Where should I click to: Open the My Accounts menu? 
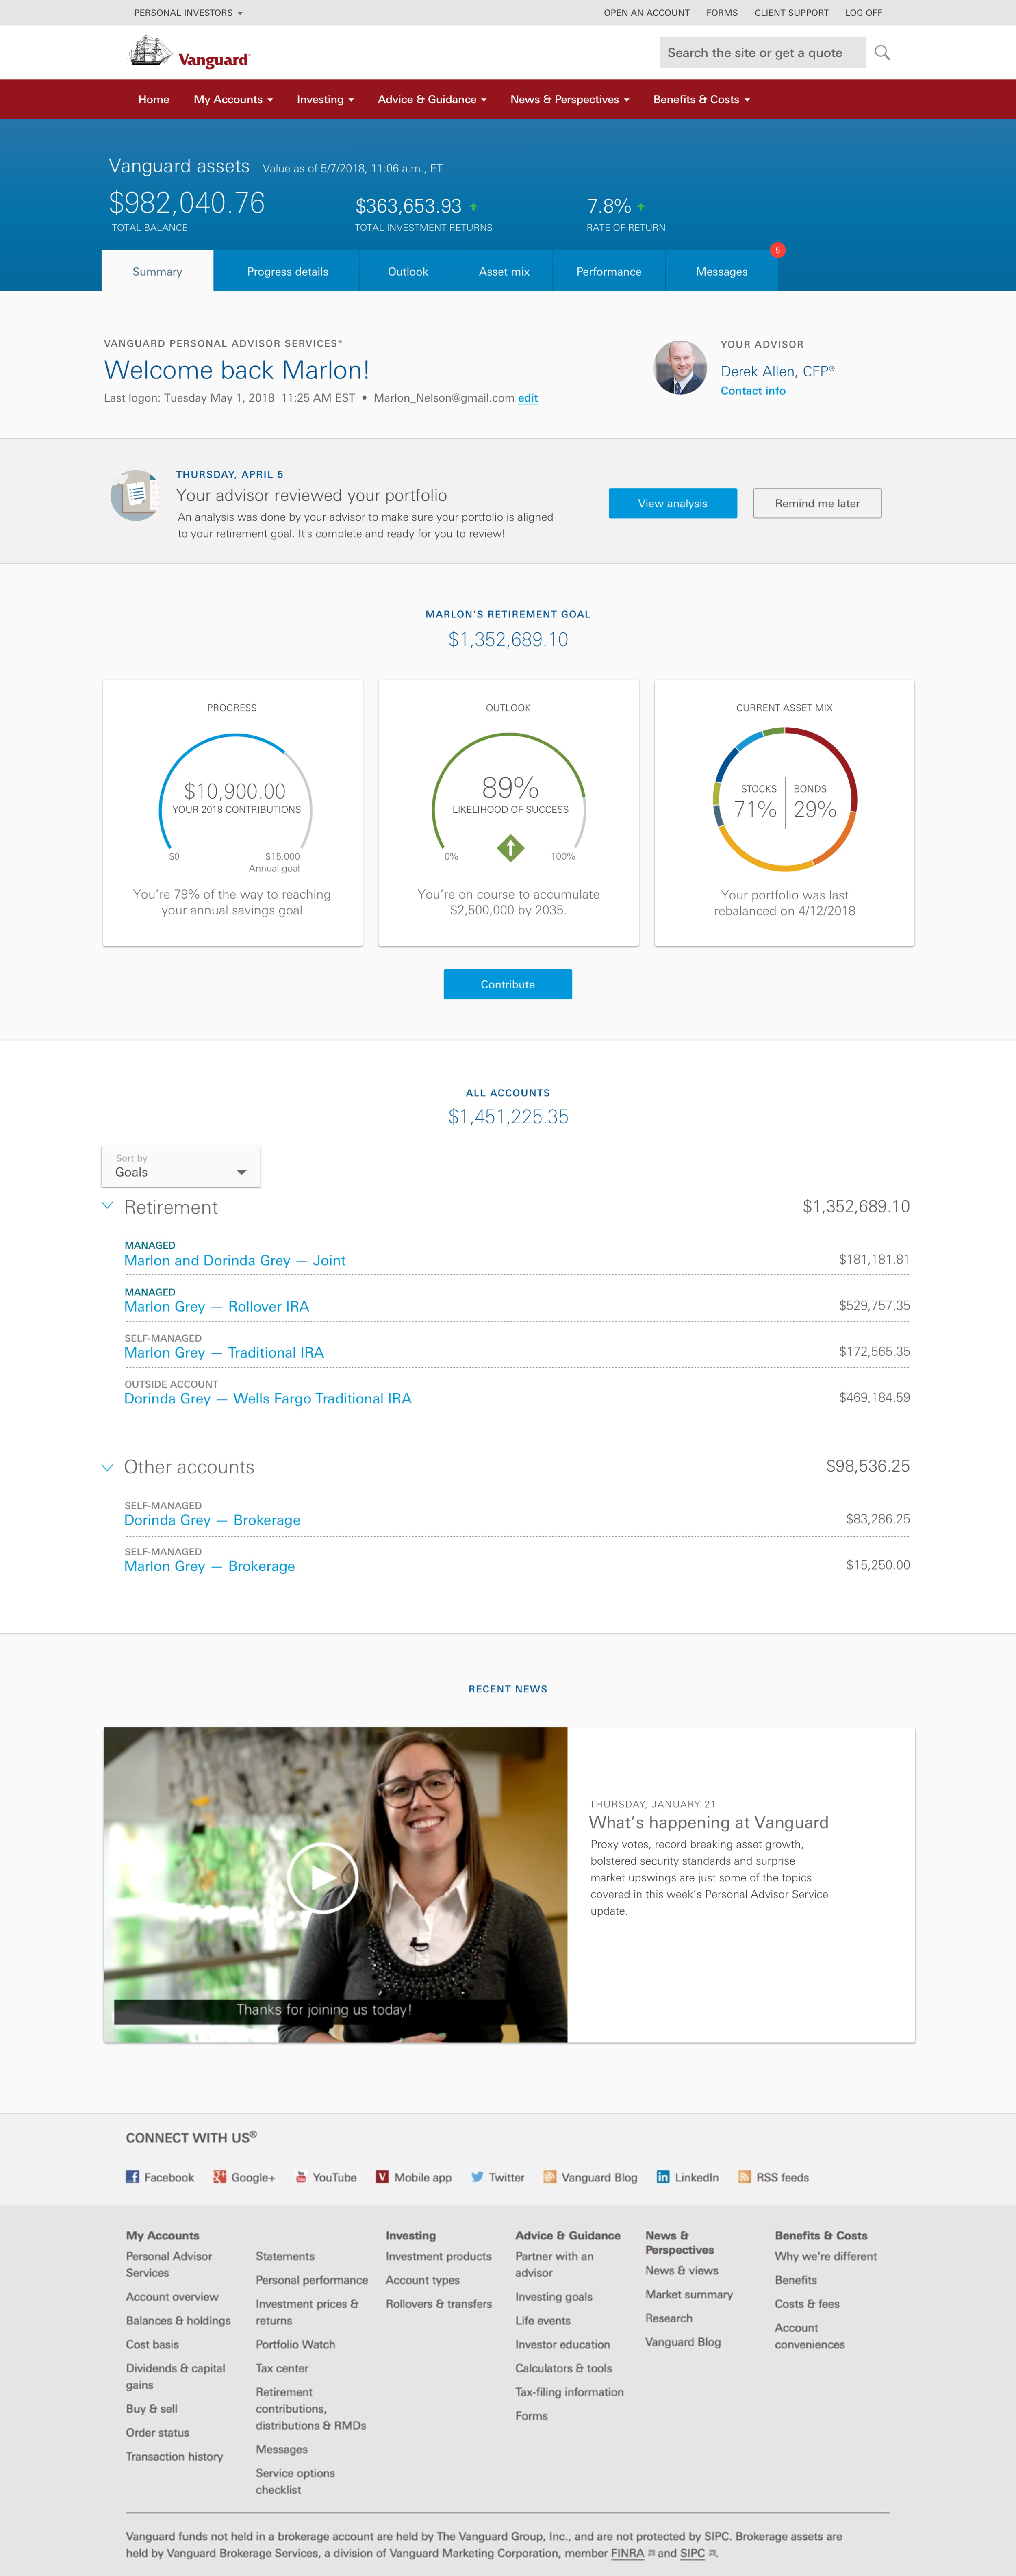233,99
